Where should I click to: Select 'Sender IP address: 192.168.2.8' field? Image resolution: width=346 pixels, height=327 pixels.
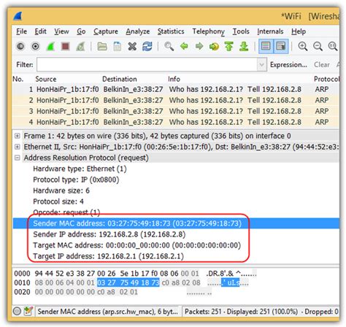pyautogui.click(x=109, y=234)
